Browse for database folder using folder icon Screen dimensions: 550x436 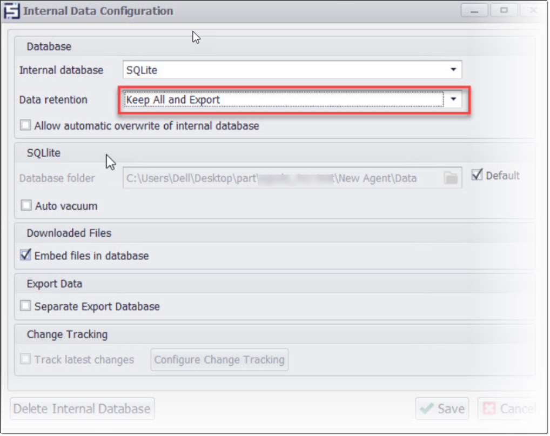point(451,178)
